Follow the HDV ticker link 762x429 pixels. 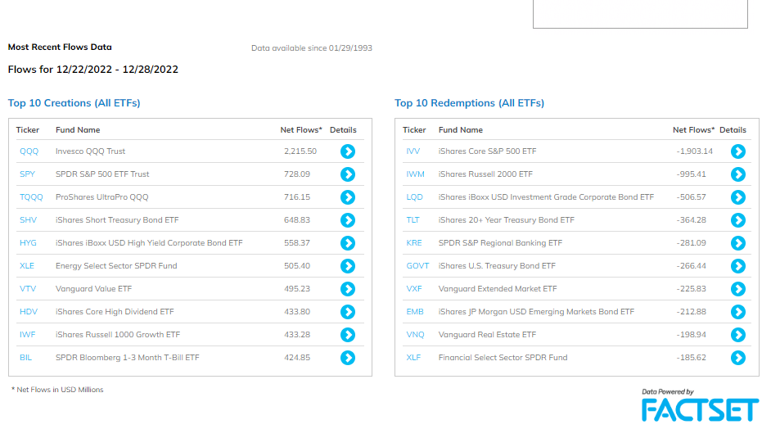point(28,311)
